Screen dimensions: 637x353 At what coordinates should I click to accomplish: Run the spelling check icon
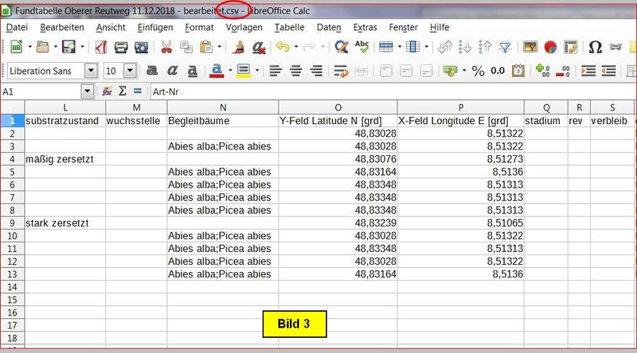[361, 47]
